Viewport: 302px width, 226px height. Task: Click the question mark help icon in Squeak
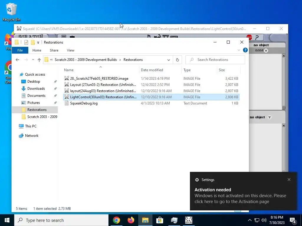pos(257,37)
